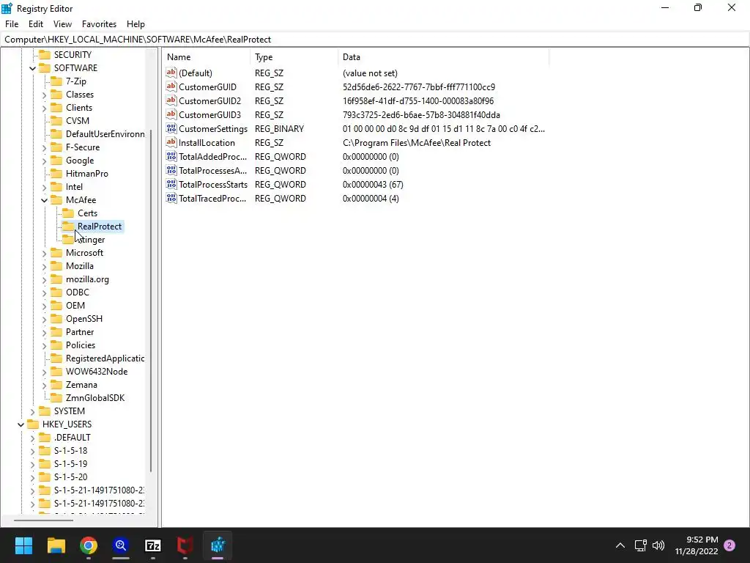Select the RegisteredApplications key
The width and height of the screenshot is (750, 563).
click(x=105, y=358)
